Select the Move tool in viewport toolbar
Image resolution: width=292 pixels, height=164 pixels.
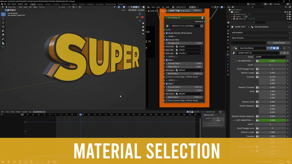3,23
